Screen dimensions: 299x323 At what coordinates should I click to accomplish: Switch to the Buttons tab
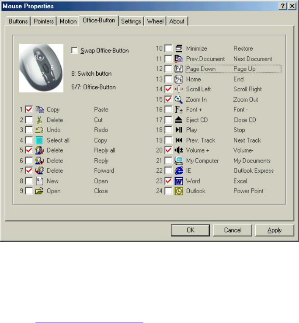click(x=18, y=21)
